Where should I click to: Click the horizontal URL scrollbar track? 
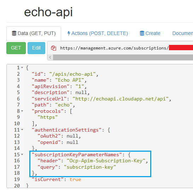(123, 57)
